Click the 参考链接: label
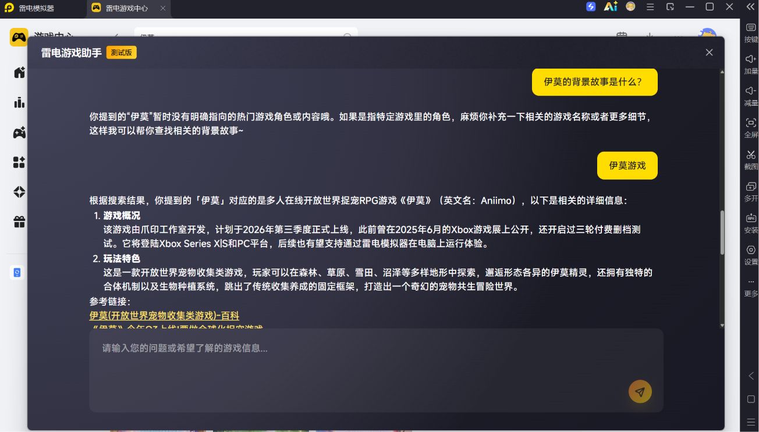 (x=110, y=302)
